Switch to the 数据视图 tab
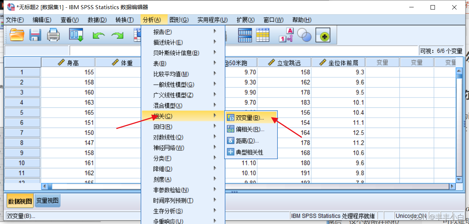Viewport: 469px width, 224px height. click(20, 201)
